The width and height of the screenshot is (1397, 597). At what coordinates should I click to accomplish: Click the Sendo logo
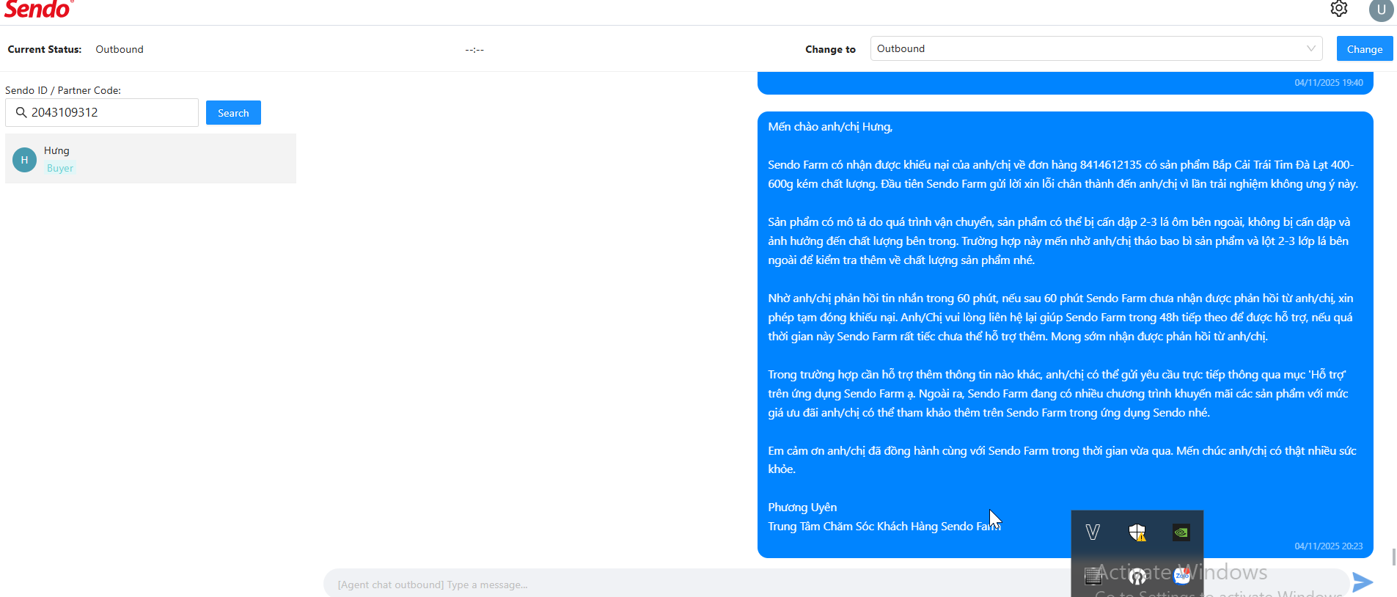pos(38,10)
